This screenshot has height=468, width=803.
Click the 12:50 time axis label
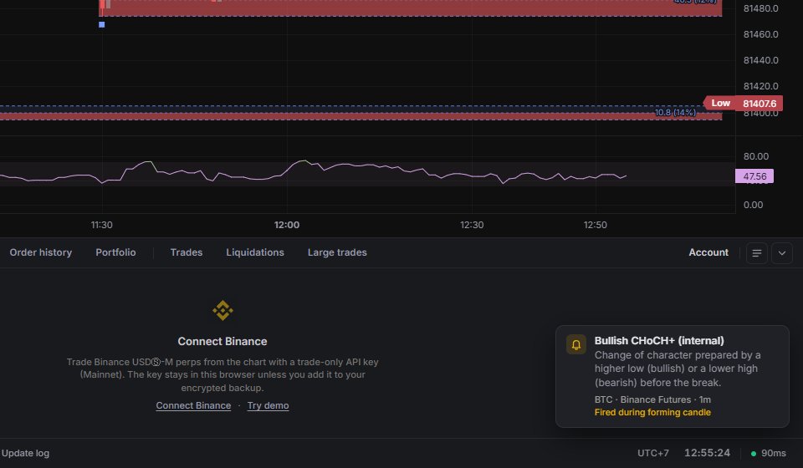[x=595, y=225]
